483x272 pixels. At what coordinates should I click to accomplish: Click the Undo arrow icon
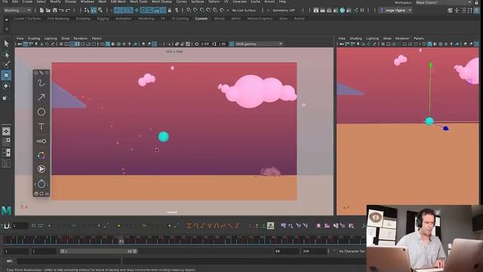point(61,10)
